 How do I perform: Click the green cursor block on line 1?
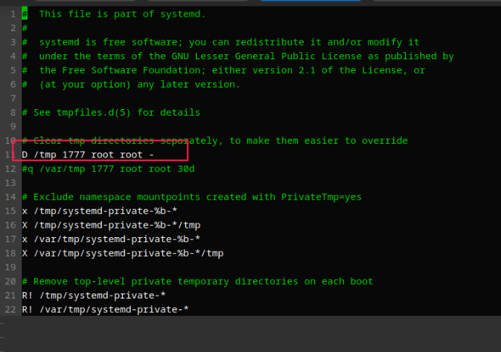25,14
